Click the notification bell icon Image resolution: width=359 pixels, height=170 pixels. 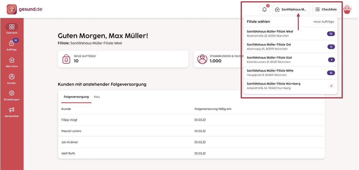(x=265, y=9)
